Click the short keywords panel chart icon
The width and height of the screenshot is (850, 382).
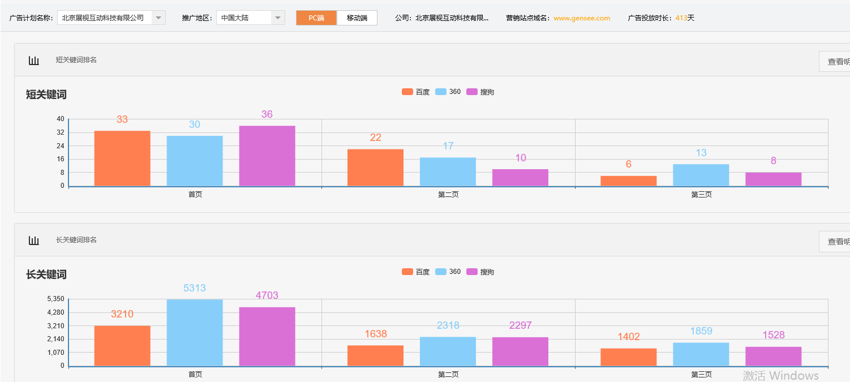pyautogui.click(x=34, y=59)
